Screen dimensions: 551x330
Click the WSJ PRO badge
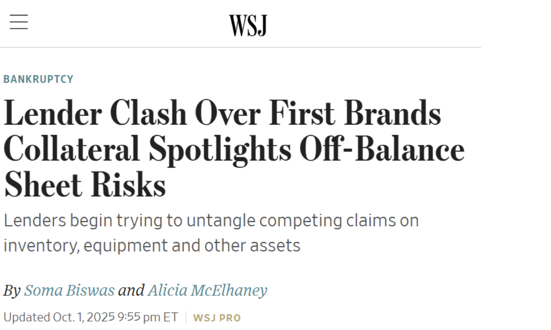point(217,318)
